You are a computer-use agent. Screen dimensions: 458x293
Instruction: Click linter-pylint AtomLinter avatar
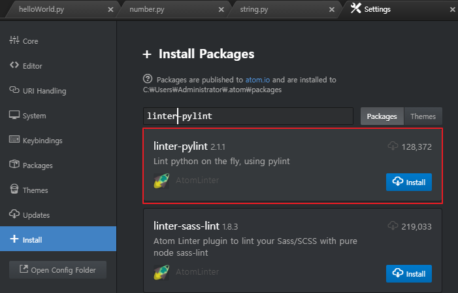pos(161,181)
